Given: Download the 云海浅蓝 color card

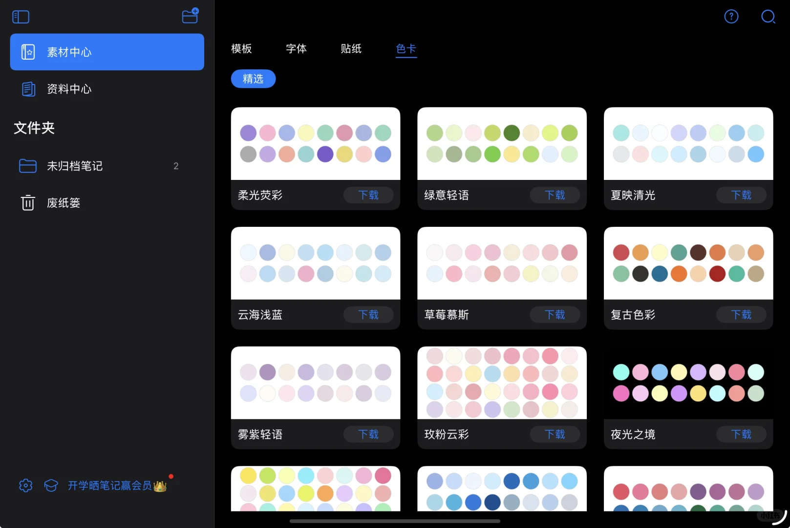Looking at the screenshot, I should click(x=368, y=315).
